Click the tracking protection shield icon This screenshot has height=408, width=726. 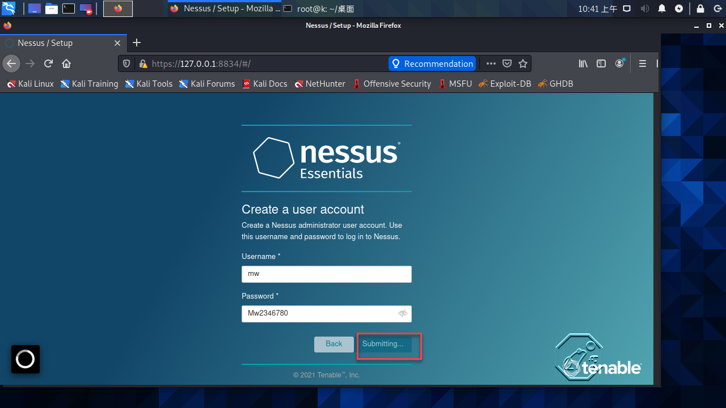click(126, 63)
